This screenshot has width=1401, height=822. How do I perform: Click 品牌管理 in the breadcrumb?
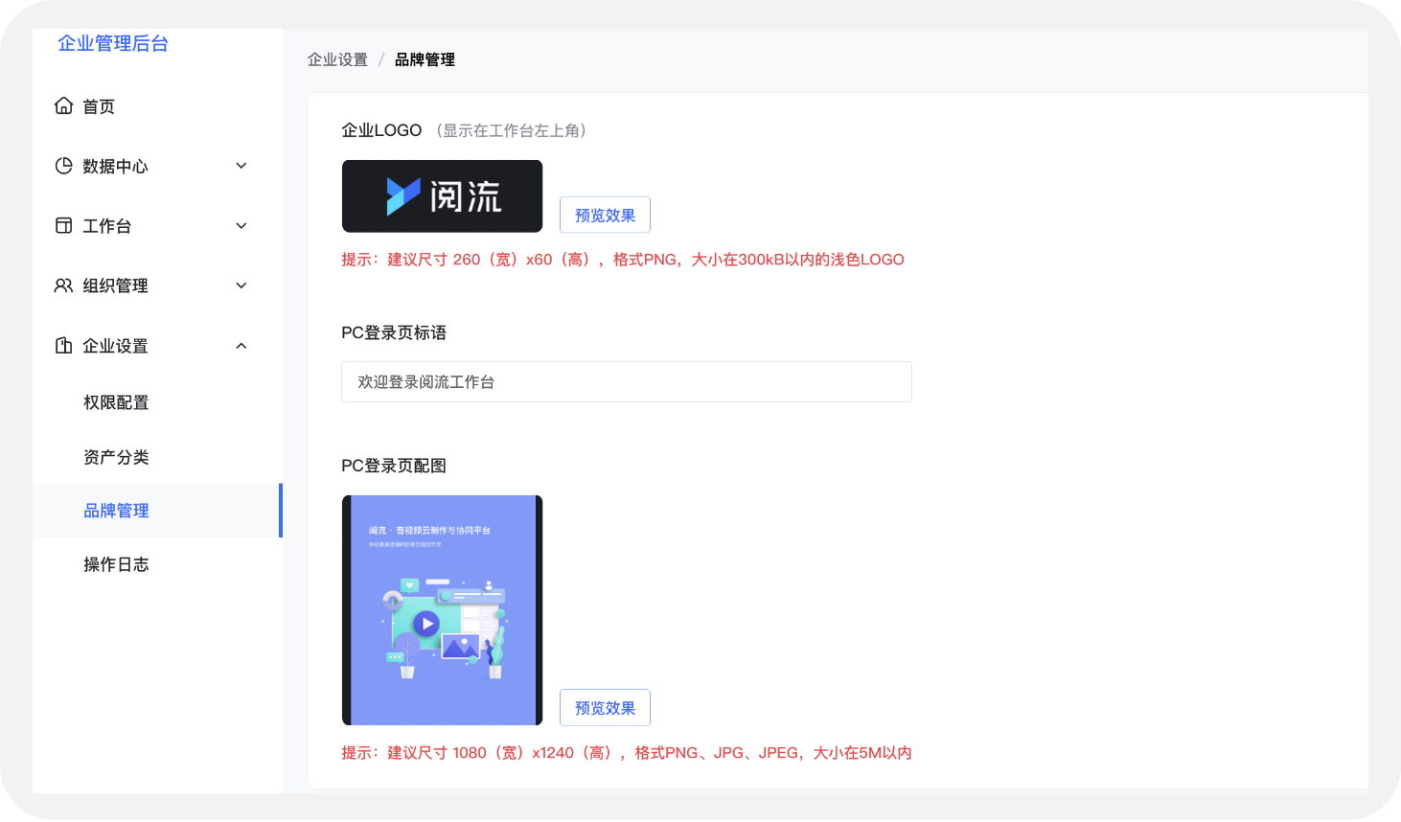(425, 59)
